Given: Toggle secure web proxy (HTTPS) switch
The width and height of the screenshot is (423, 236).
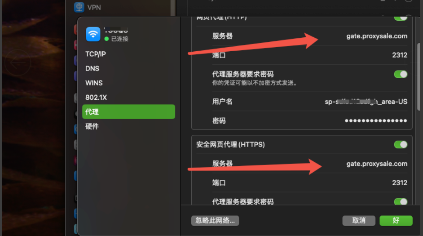Looking at the screenshot, I should [401, 144].
